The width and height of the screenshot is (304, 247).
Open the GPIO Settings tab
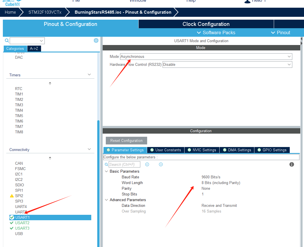pos(272,150)
